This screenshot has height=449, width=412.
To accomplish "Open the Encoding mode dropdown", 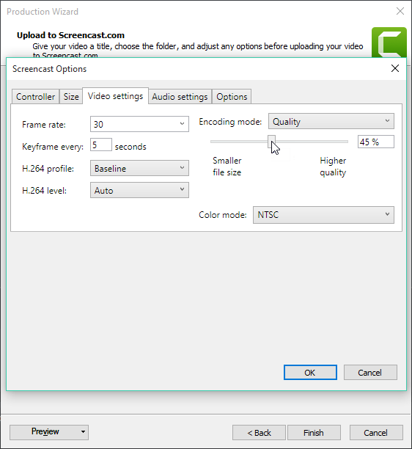I will coord(331,121).
